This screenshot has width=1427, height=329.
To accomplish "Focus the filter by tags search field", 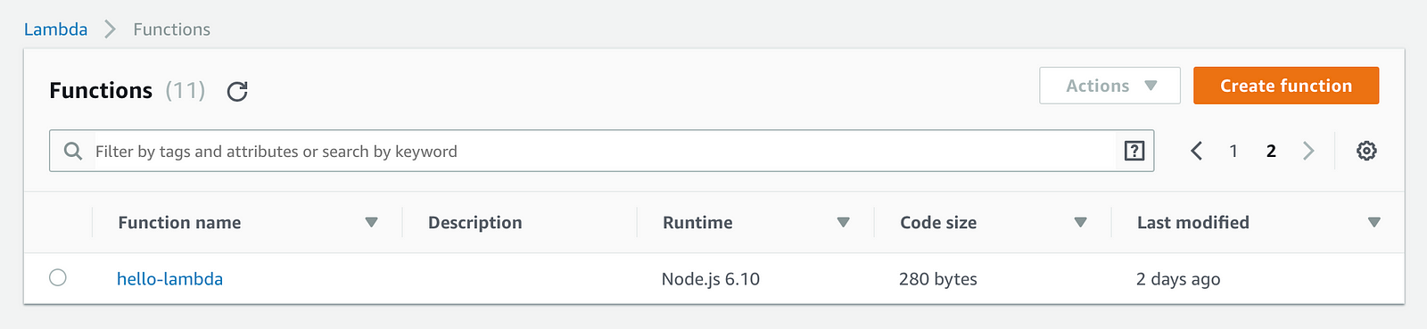I will (602, 151).
